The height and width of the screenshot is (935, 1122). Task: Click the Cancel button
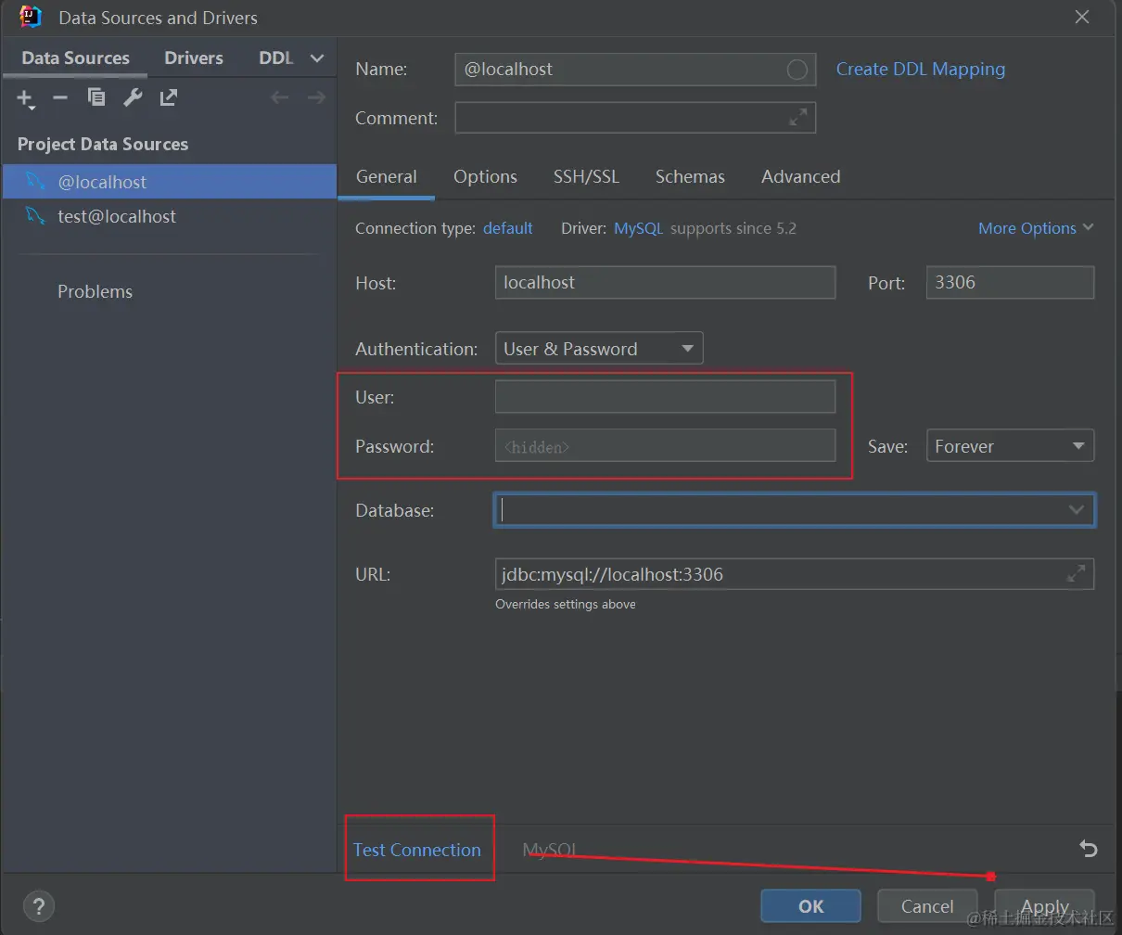(x=927, y=906)
